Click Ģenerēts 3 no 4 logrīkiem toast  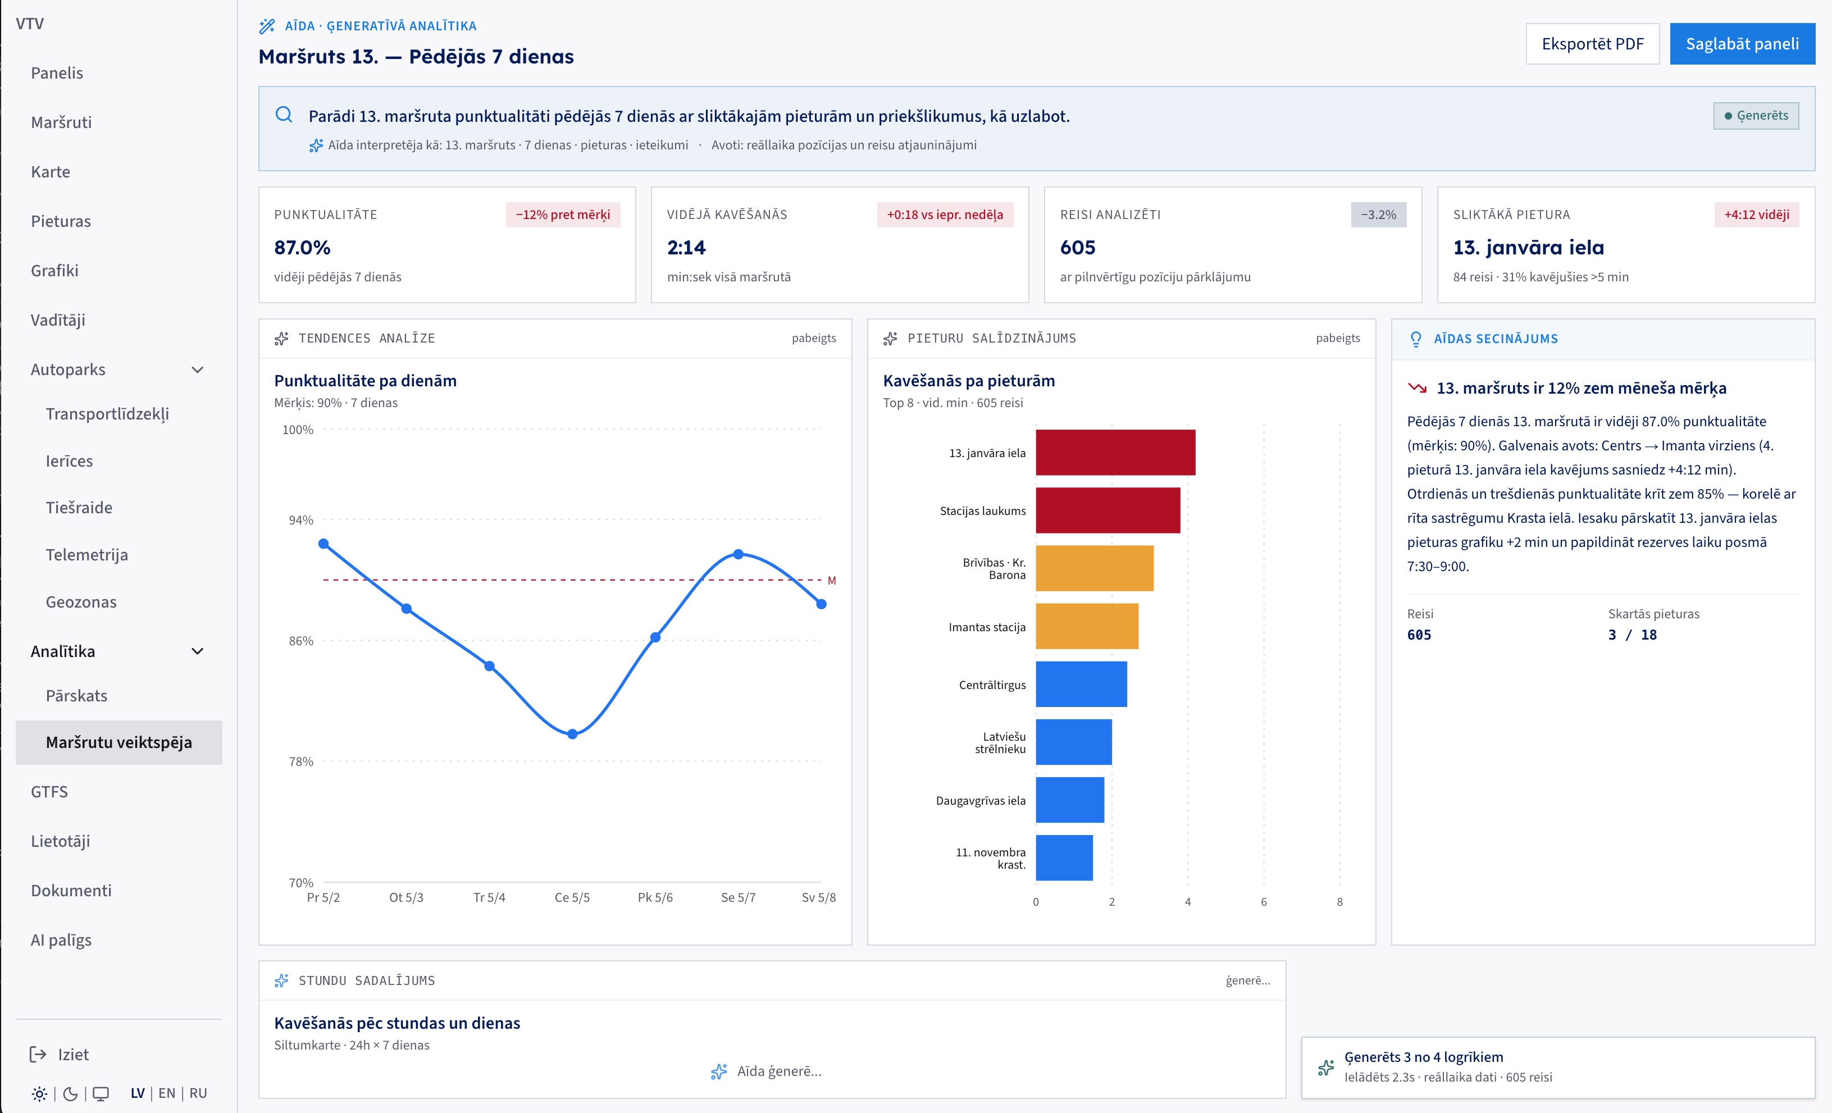(1557, 1068)
